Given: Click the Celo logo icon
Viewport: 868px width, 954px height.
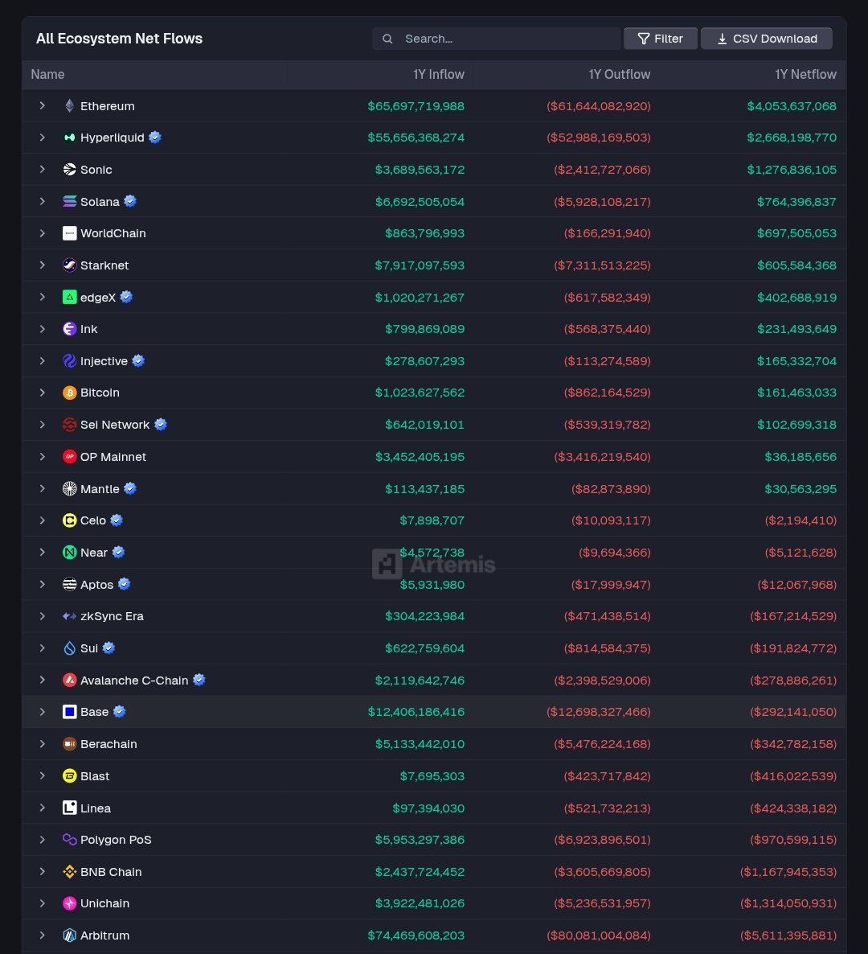Looking at the screenshot, I should [x=69, y=520].
